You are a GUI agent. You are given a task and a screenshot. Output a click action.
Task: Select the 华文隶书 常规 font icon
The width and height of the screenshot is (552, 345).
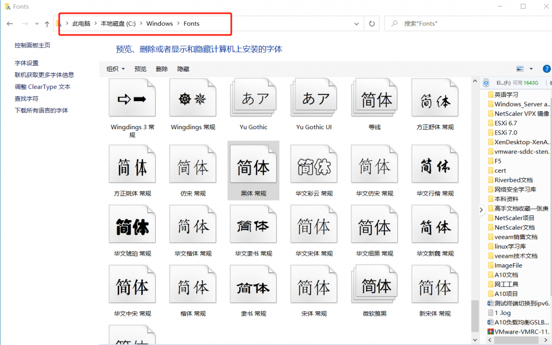point(253,224)
